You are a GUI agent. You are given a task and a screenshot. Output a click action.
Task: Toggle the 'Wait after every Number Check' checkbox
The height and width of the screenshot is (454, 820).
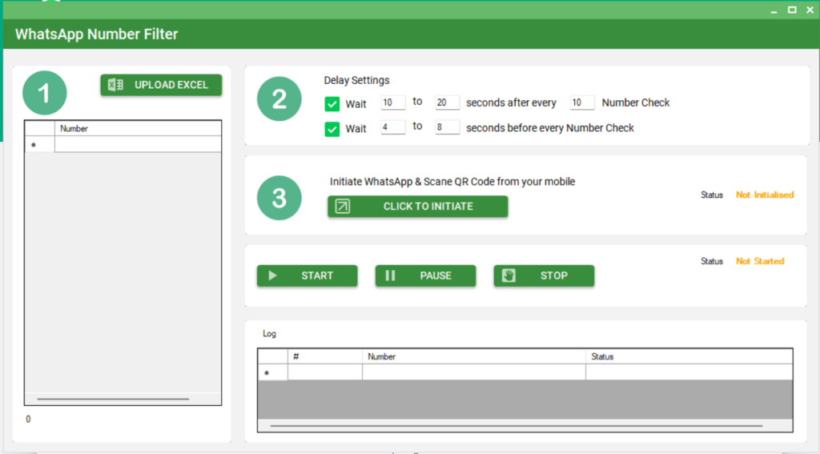click(x=332, y=103)
